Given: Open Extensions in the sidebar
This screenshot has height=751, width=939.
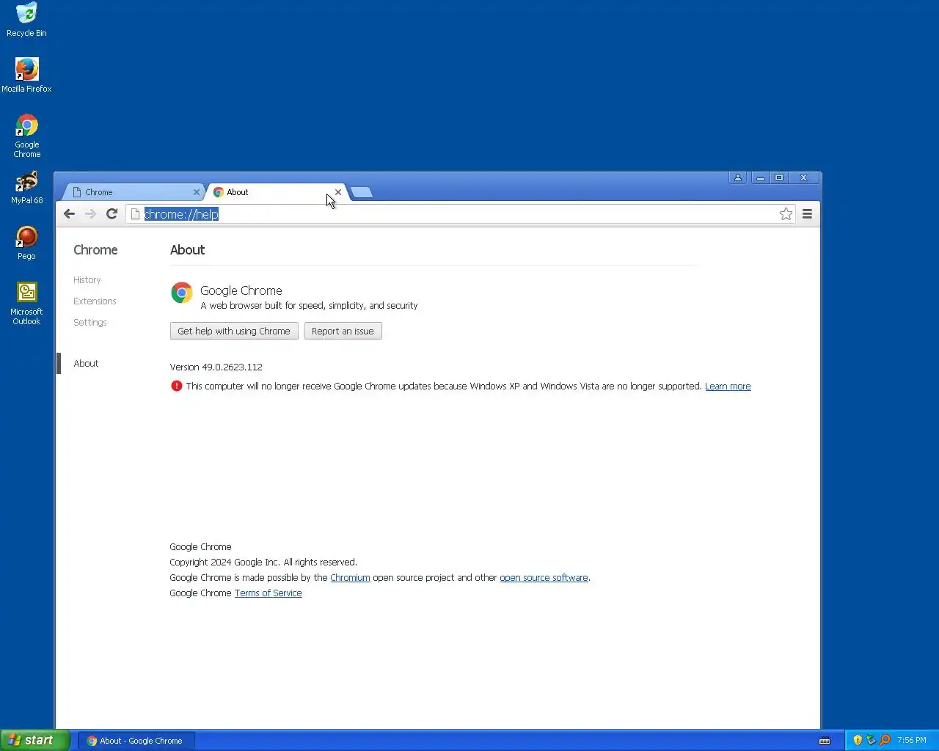Looking at the screenshot, I should click(x=95, y=301).
